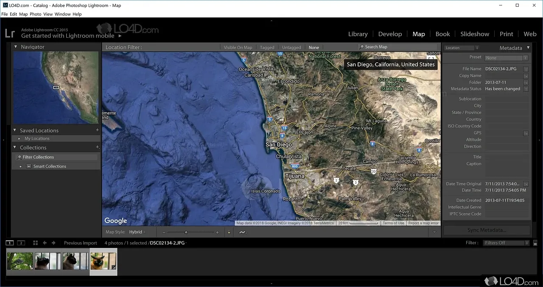This screenshot has width=543, height=287.
Task: Click Terms of Use link on map
Action: click(x=393, y=223)
